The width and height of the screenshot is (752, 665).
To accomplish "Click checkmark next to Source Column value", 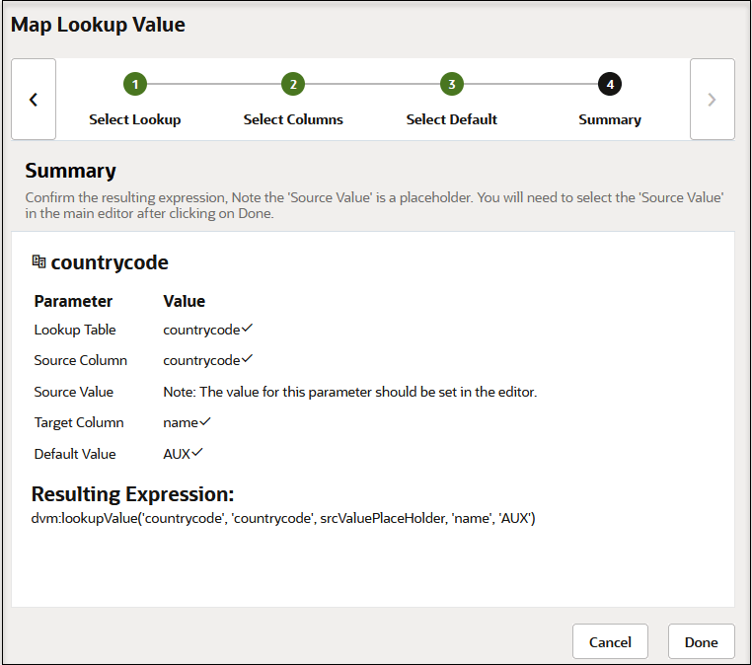I will pyautogui.click(x=247, y=358).
